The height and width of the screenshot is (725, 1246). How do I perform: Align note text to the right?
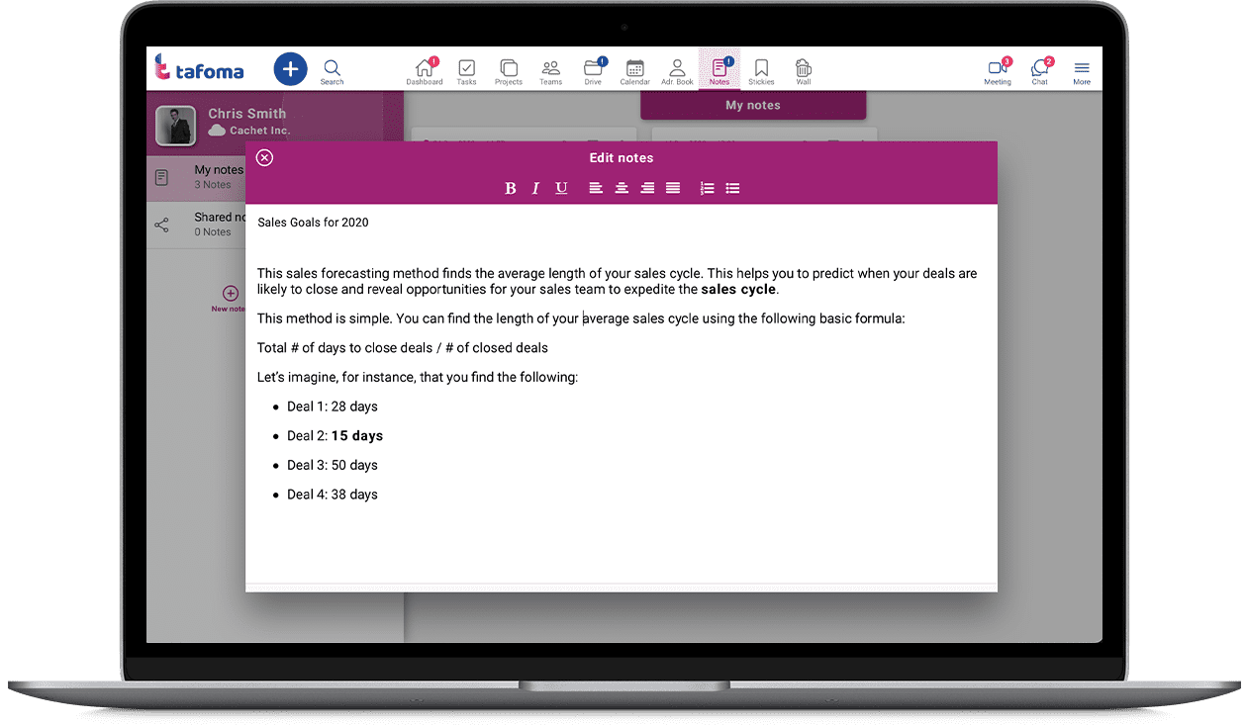tap(647, 188)
